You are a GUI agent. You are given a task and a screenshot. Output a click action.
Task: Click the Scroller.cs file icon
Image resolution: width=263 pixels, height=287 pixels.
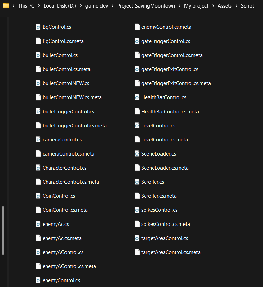pyautogui.click(x=137, y=182)
